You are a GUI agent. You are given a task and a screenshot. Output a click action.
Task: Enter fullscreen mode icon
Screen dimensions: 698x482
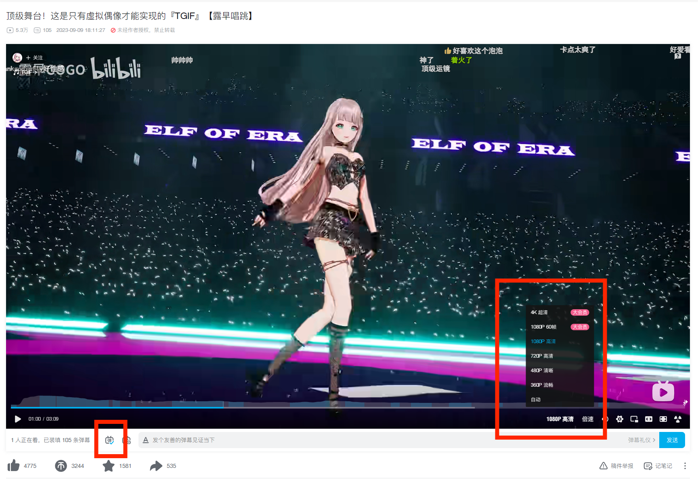point(678,419)
